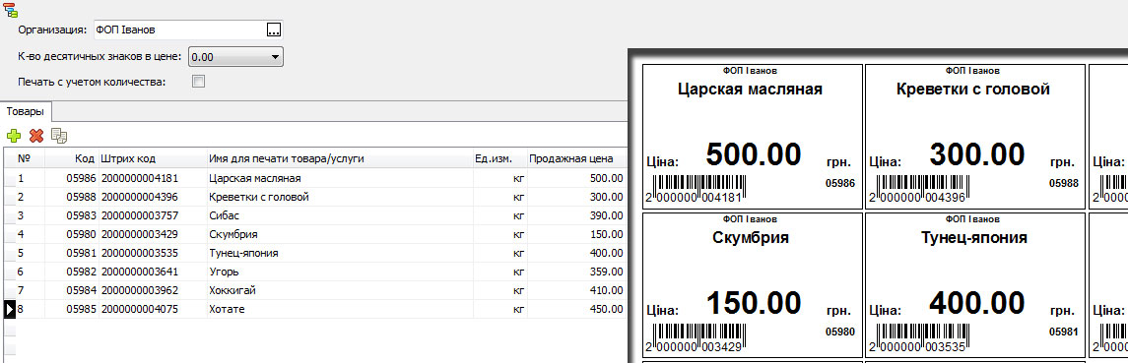Viewport: 1128px width, 363px height.
Task: Click code cell 05988 in table
Action: pos(71,197)
